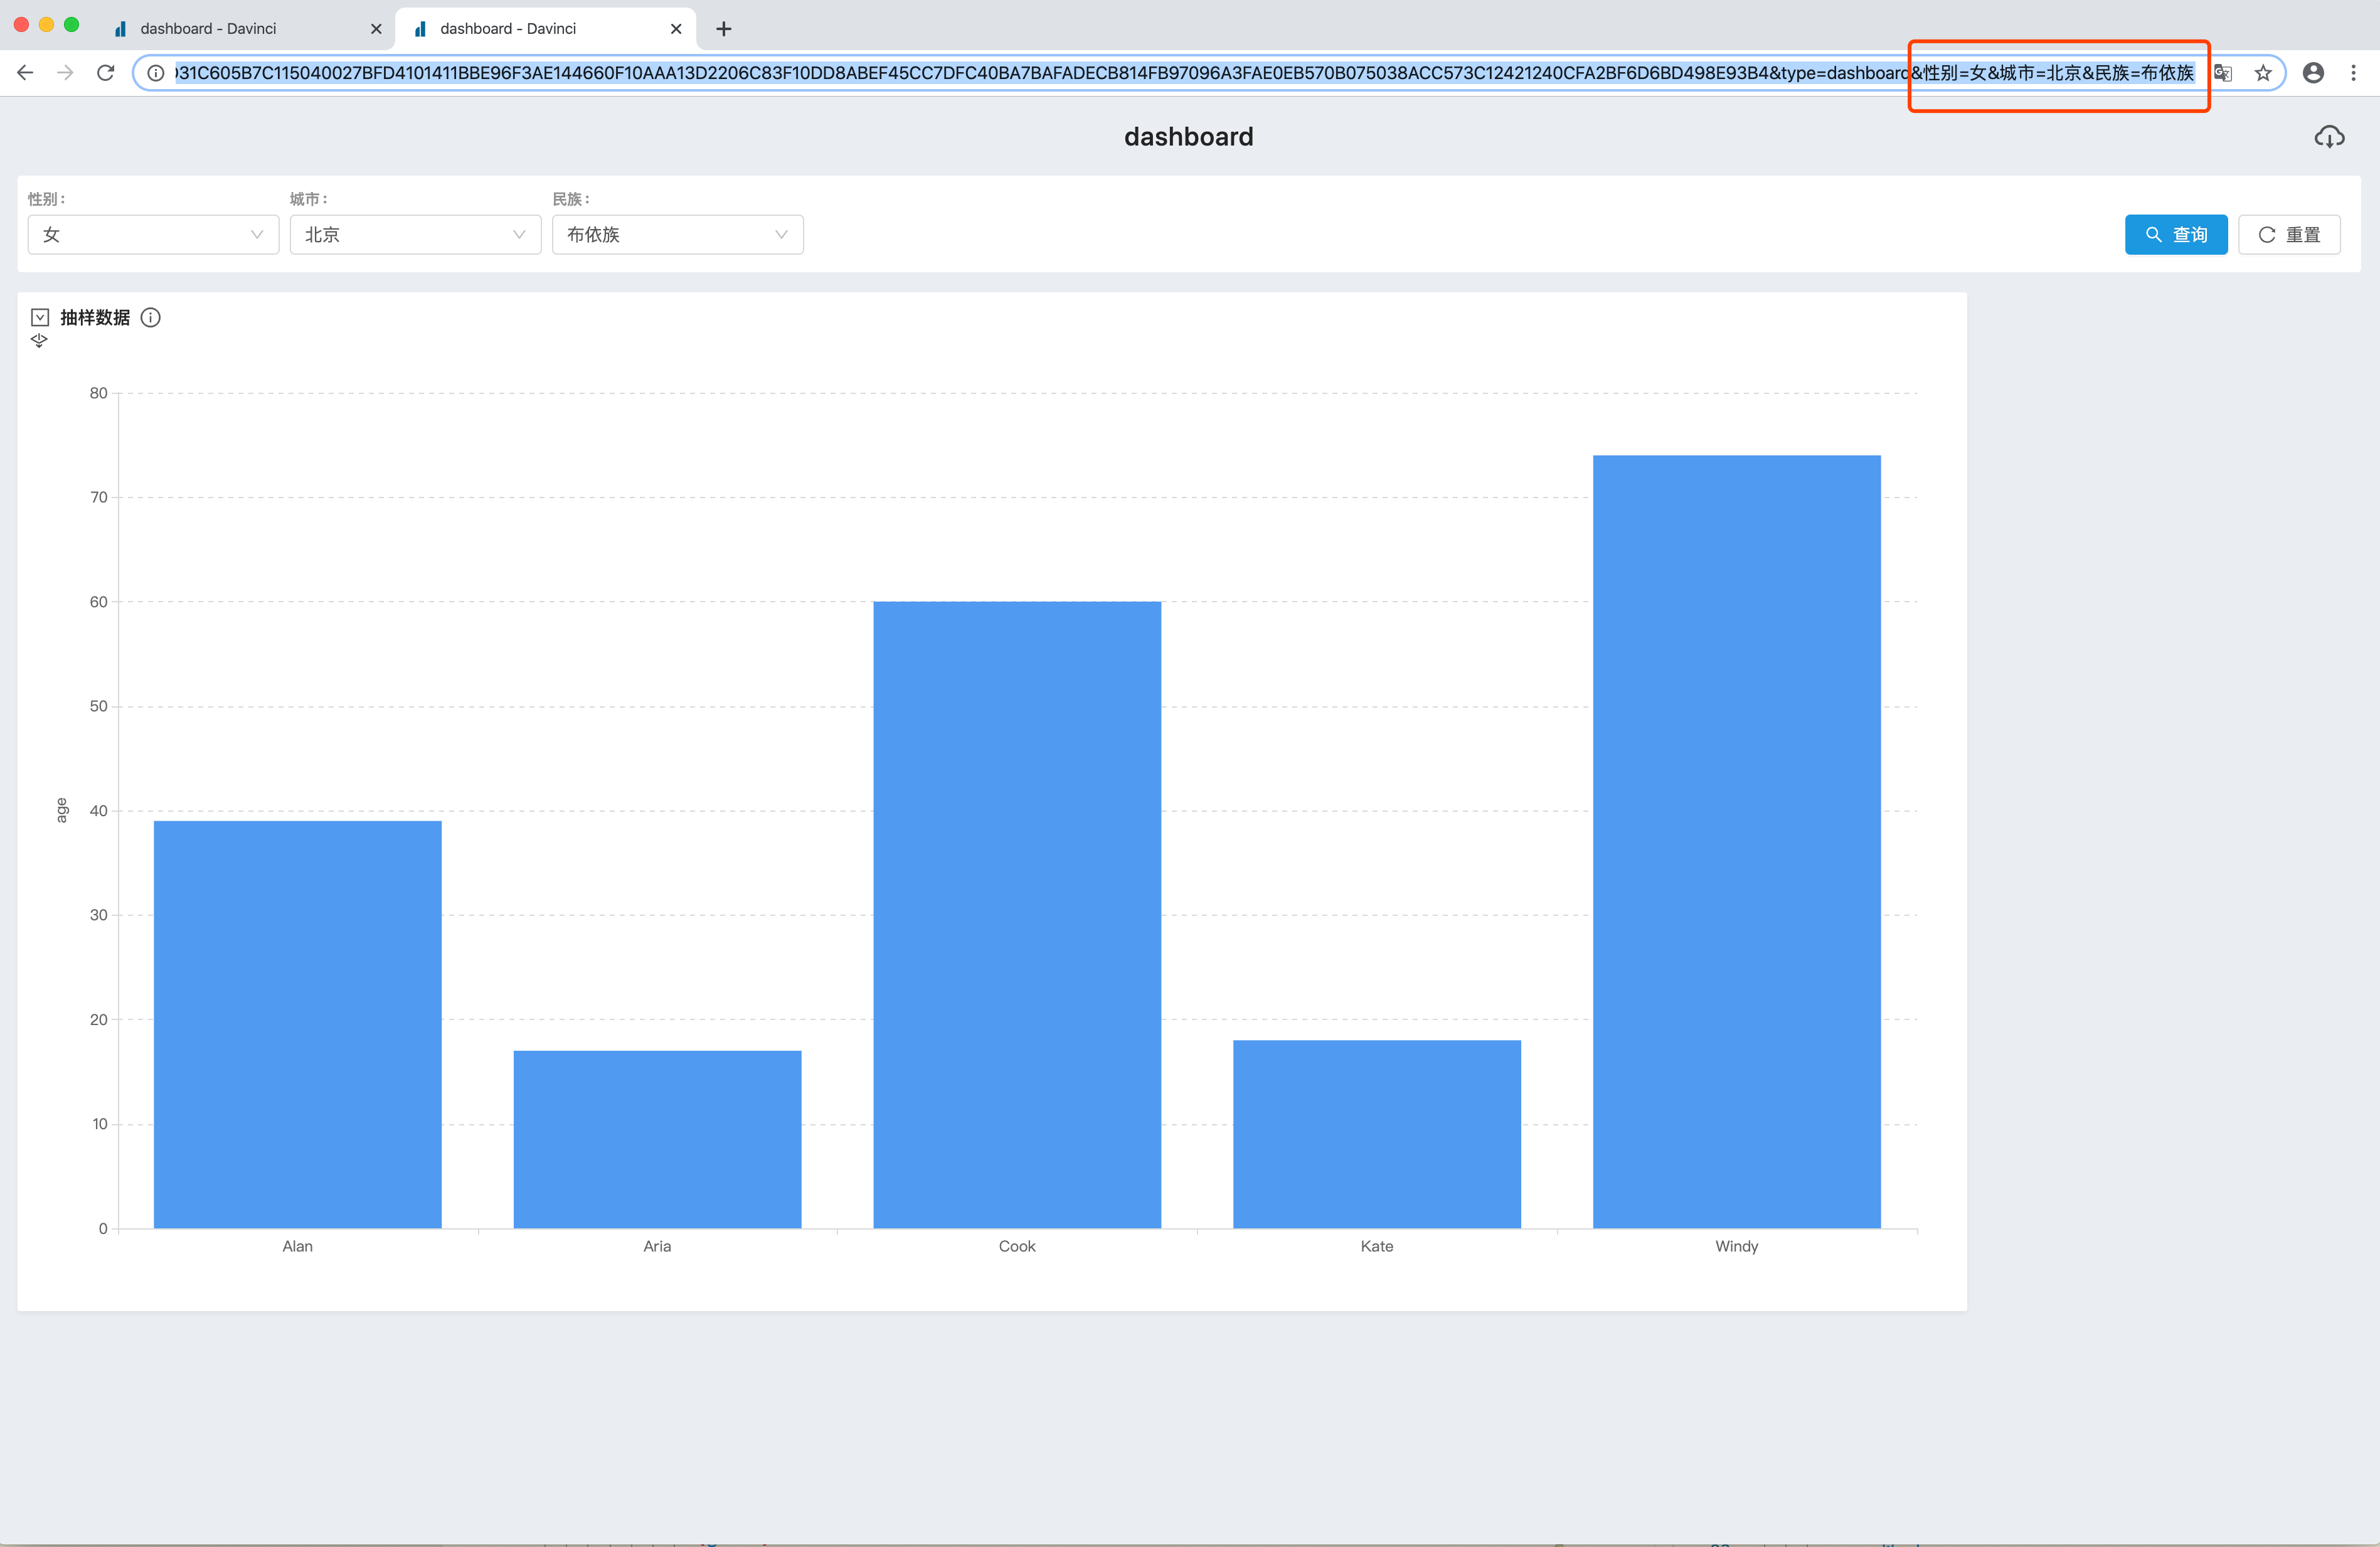Image resolution: width=2380 pixels, height=1547 pixels.
Task: Reload the page
Action: [105, 73]
